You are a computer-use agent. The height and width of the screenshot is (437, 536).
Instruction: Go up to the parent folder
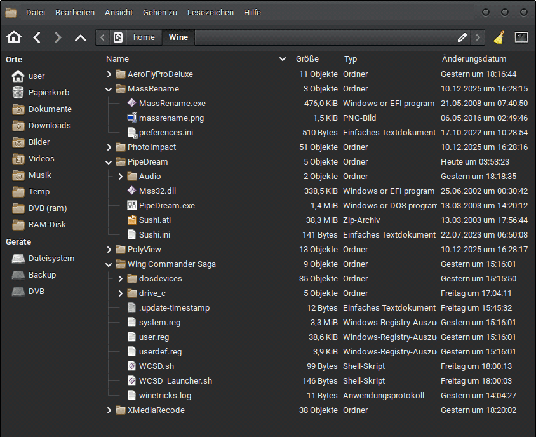click(80, 37)
